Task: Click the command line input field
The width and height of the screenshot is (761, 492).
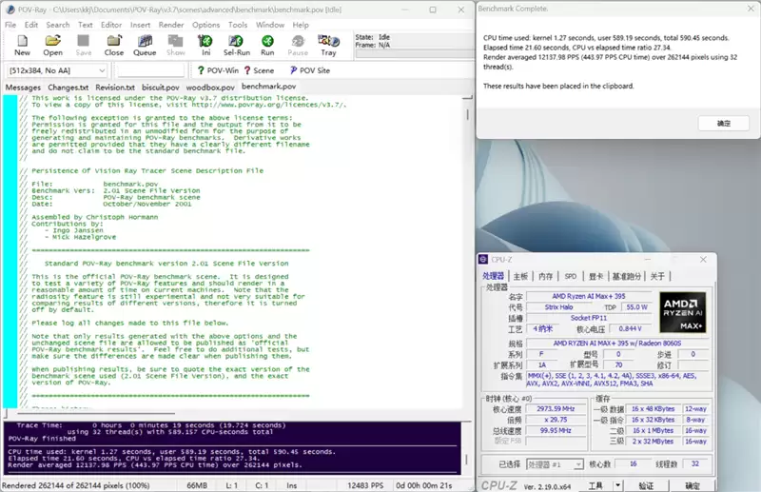Action: [151, 70]
